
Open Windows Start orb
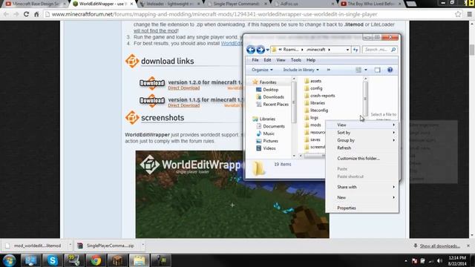(x=9, y=260)
